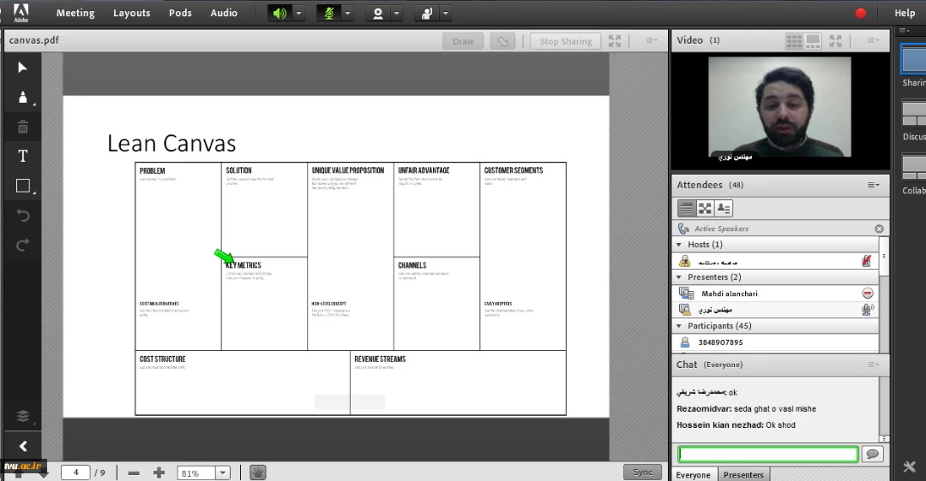Toggle the microphone mute button
Screen dimensions: 926x481
click(x=328, y=13)
